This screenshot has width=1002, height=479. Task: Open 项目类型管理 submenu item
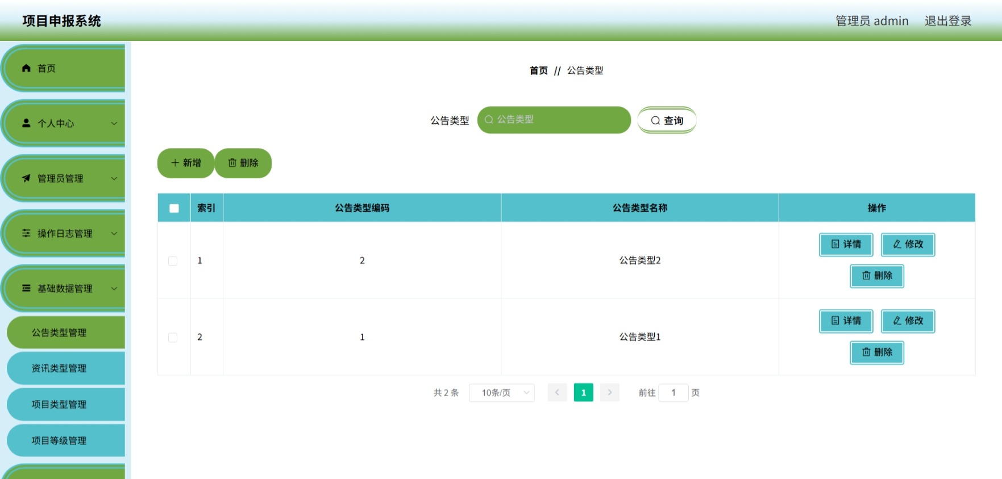[66, 405]
